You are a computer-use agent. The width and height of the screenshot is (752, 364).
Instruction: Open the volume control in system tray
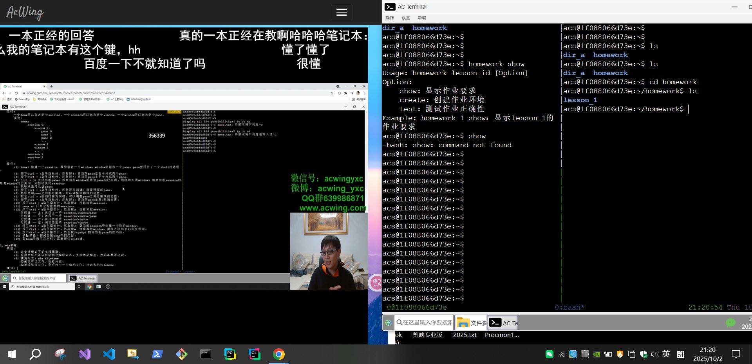pos(654,355)
